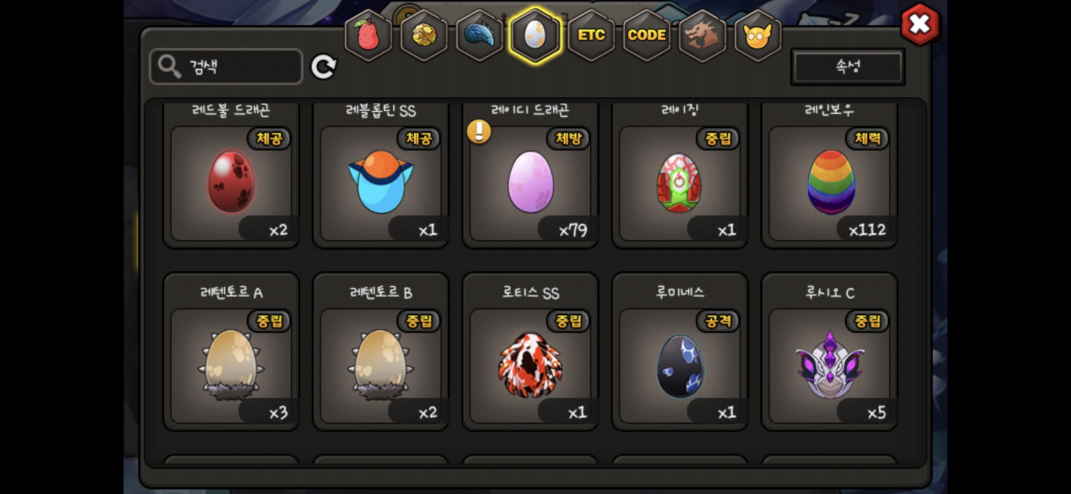Switch to the brown dragon head tab
This screenshot has height=494, width=1071.
[702, 36]
